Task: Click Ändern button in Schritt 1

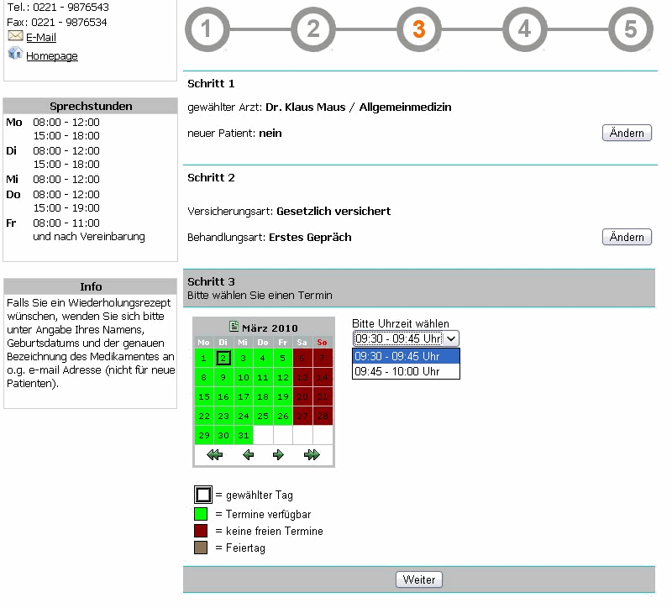Action: point(627,134)
